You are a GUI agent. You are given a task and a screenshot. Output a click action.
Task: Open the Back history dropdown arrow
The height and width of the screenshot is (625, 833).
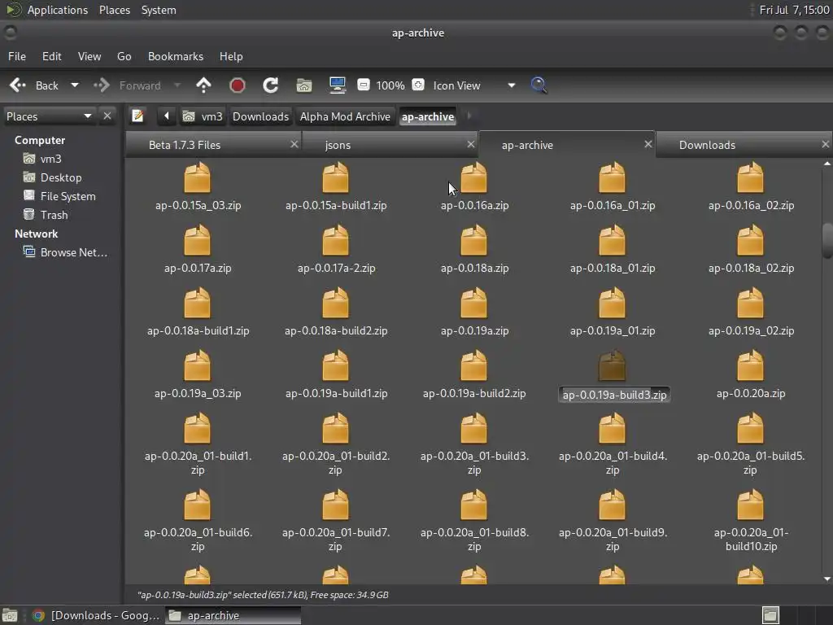pos(75,85)
